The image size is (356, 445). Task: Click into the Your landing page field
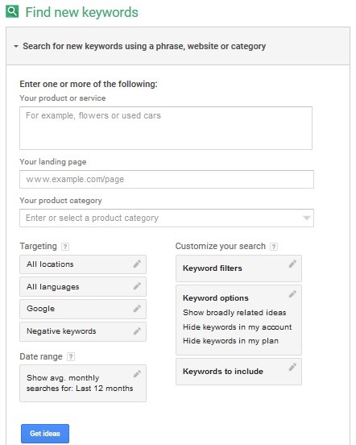pyautogui.click(x=167, y=179)
